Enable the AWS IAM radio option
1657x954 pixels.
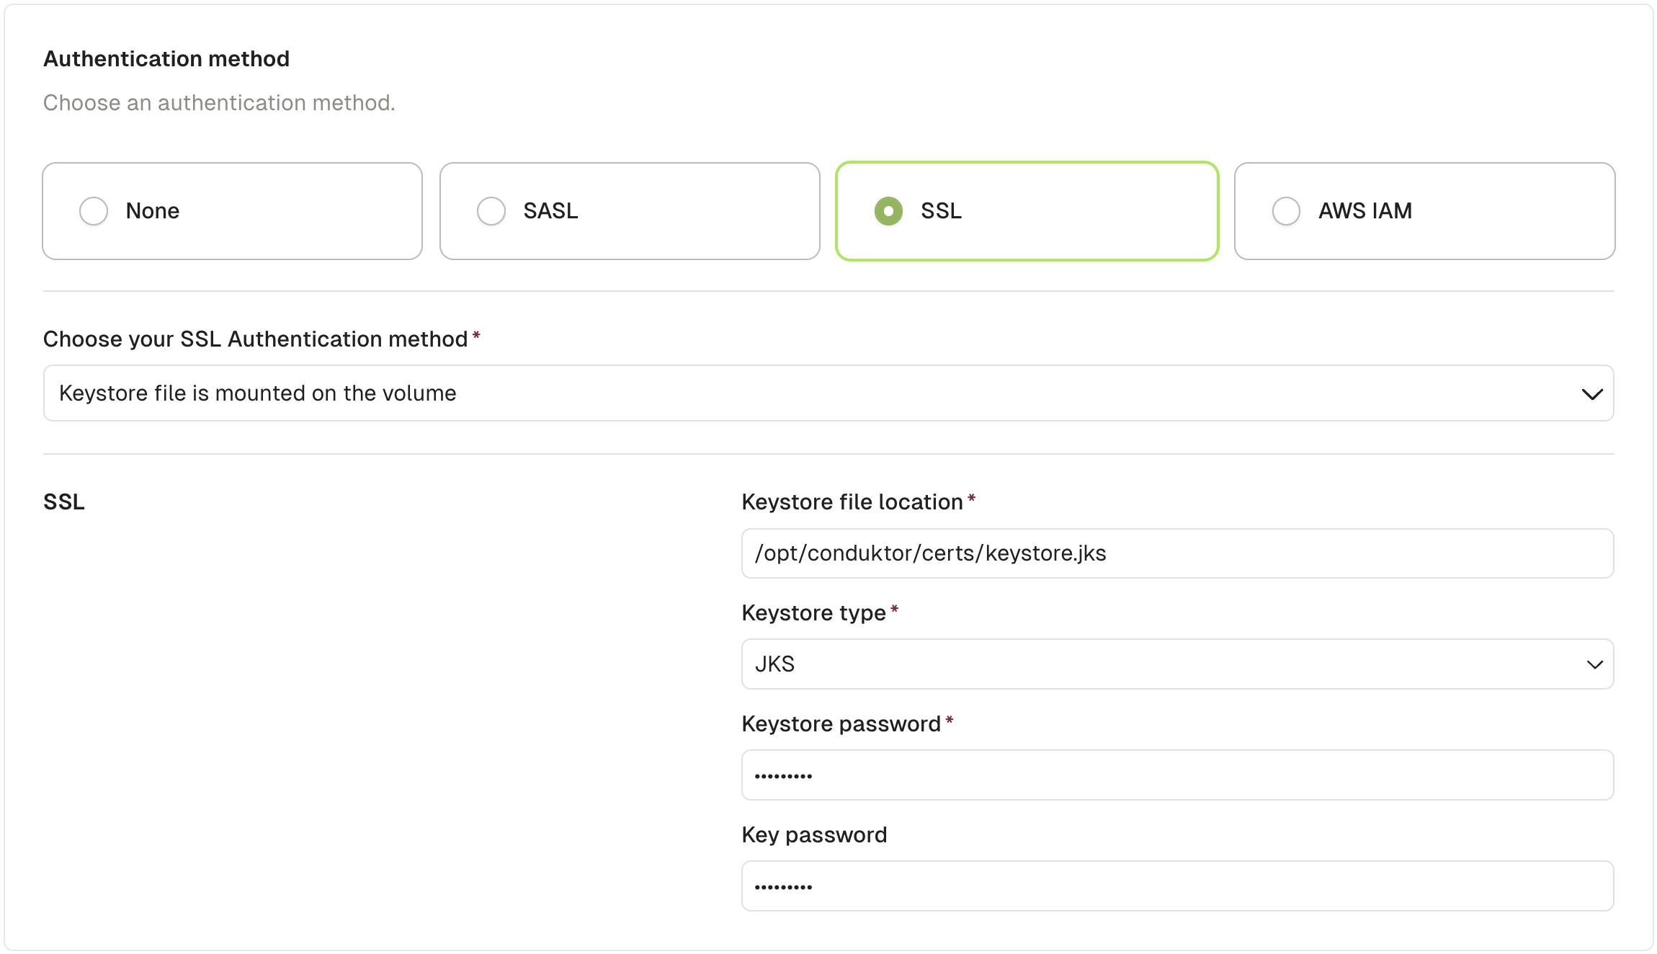click(1286, 211)
